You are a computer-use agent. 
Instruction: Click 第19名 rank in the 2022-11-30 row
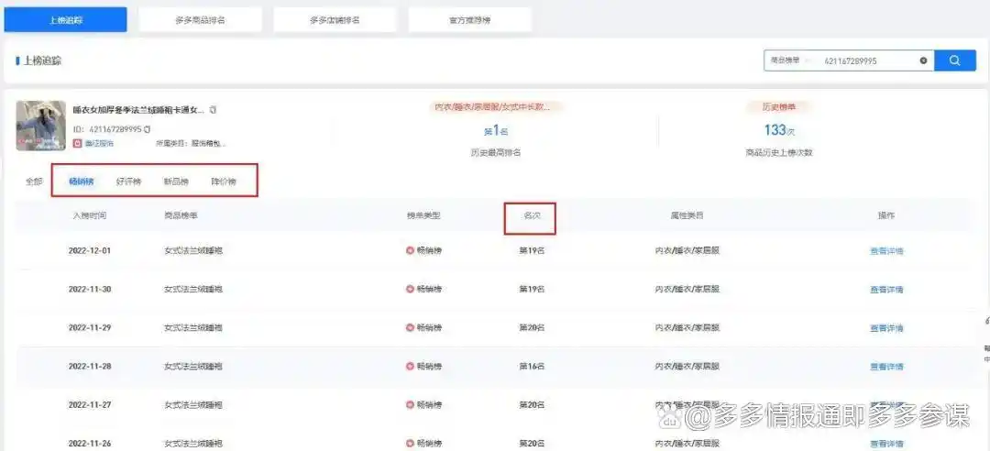pos(532,290)
